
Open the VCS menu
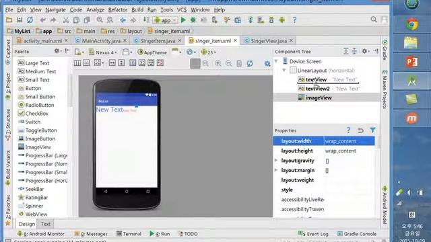(x=182, y=9)
